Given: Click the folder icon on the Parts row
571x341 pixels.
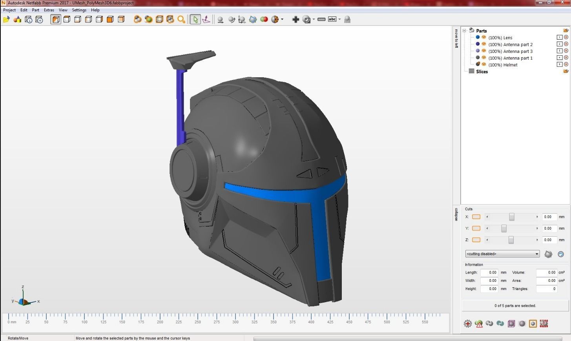Looking at the screenshot, I should click(x=566, y=30).
